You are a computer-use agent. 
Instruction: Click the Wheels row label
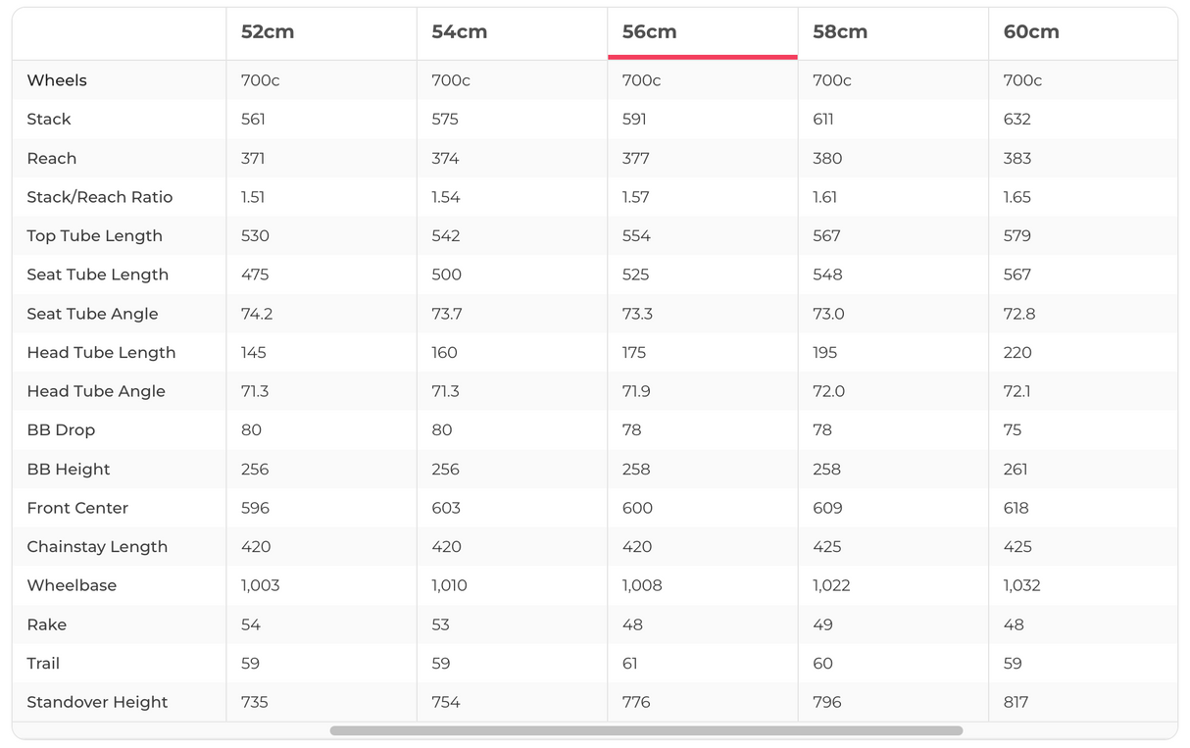[x=57, y=80]
